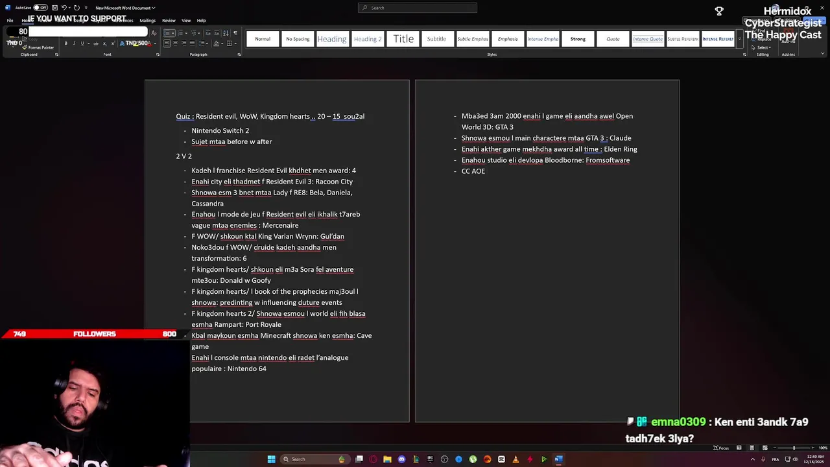Click the Undo arrow icon
The width and height of the screenshot is (830, 467).
click(64, 8)
